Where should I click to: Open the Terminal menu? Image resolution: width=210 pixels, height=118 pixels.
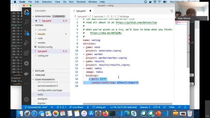pyautogui.click(x=81, y=2)
